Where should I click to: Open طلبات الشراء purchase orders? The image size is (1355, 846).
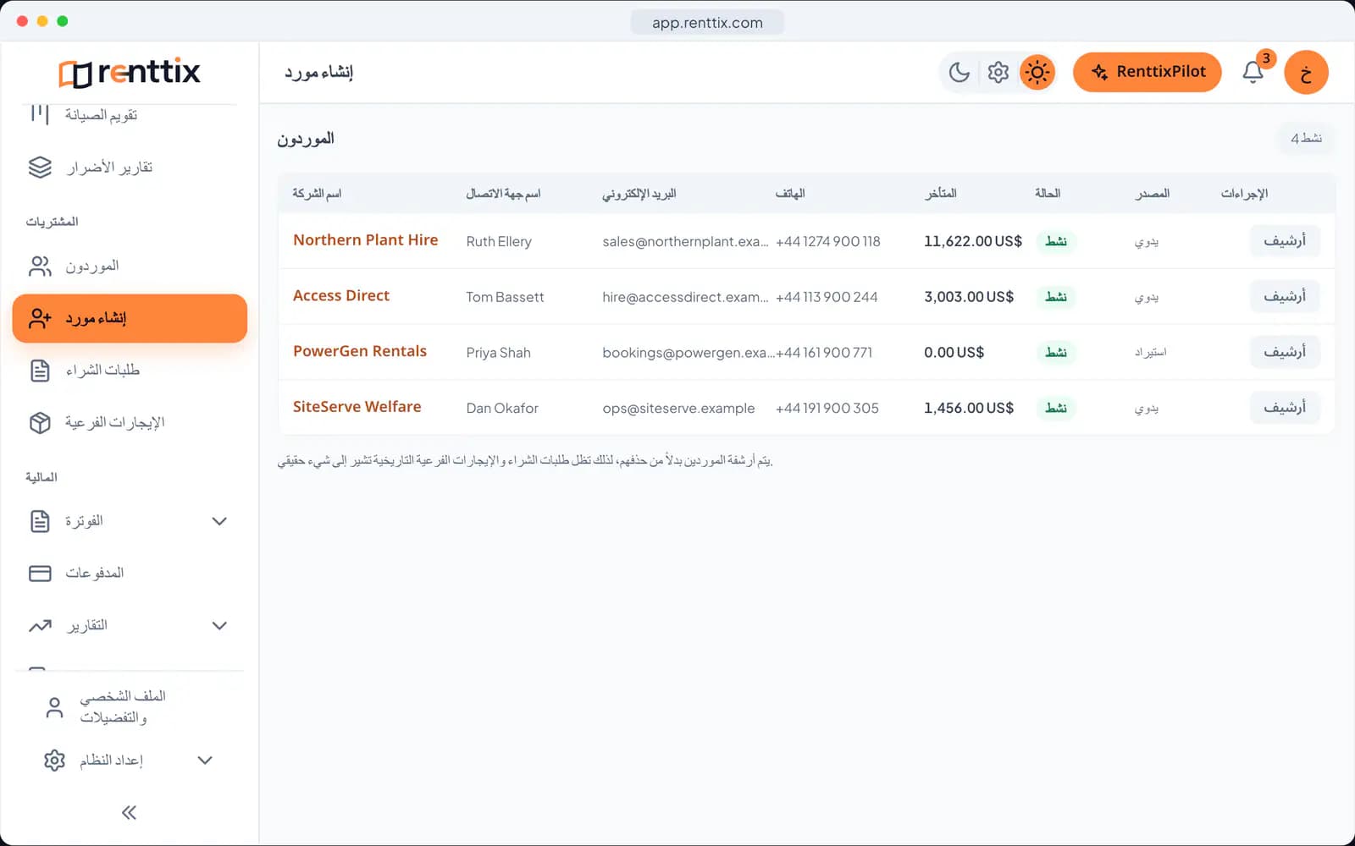click(x=129, y=370)
